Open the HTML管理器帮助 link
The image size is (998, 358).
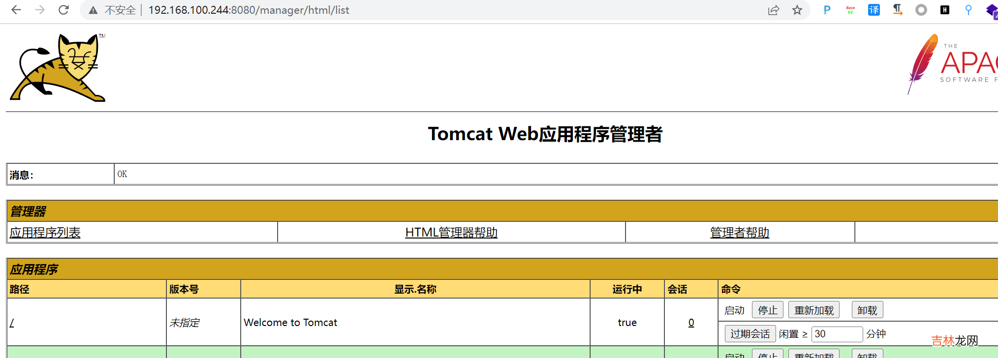[451, 233]
